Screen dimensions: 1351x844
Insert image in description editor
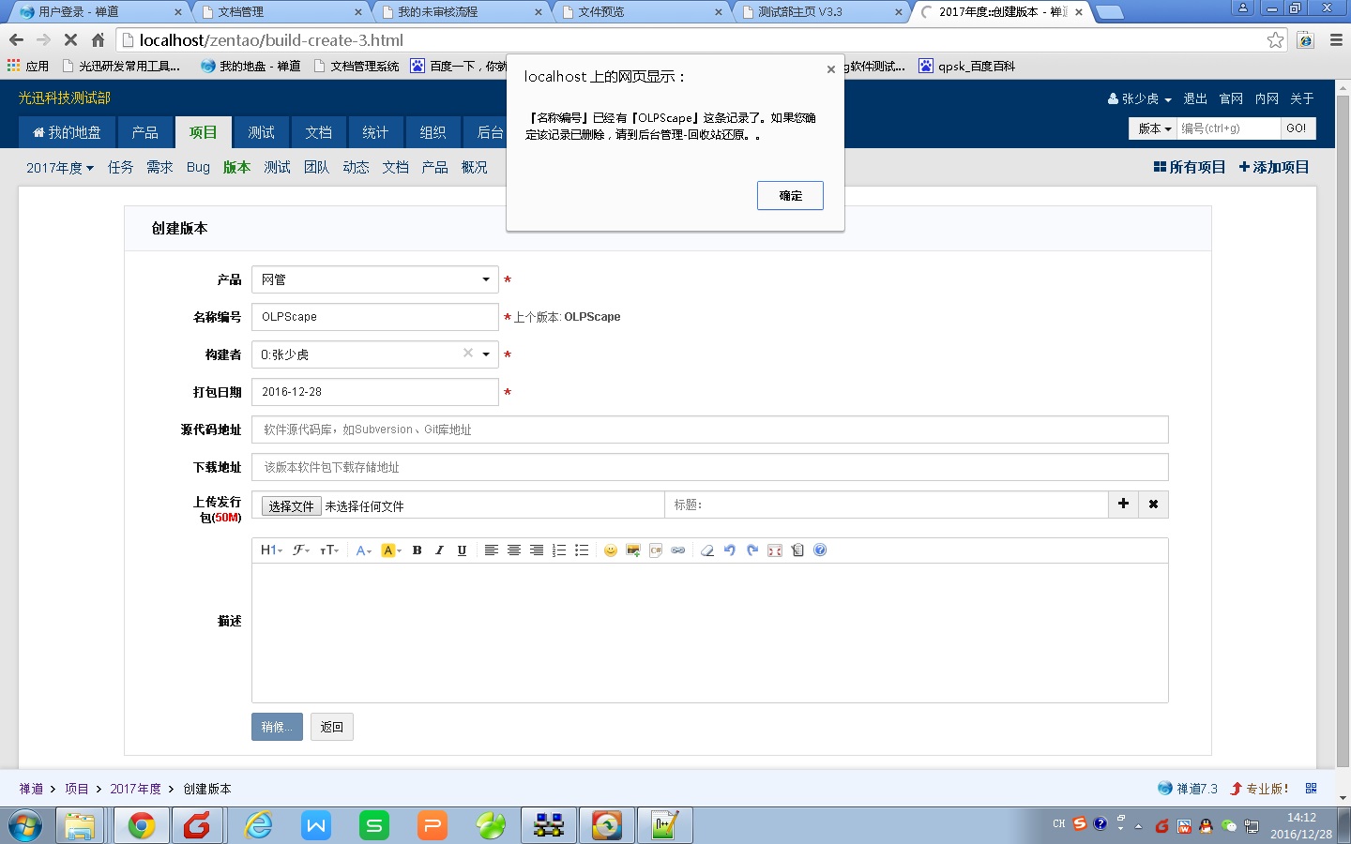tap(633, 550)
